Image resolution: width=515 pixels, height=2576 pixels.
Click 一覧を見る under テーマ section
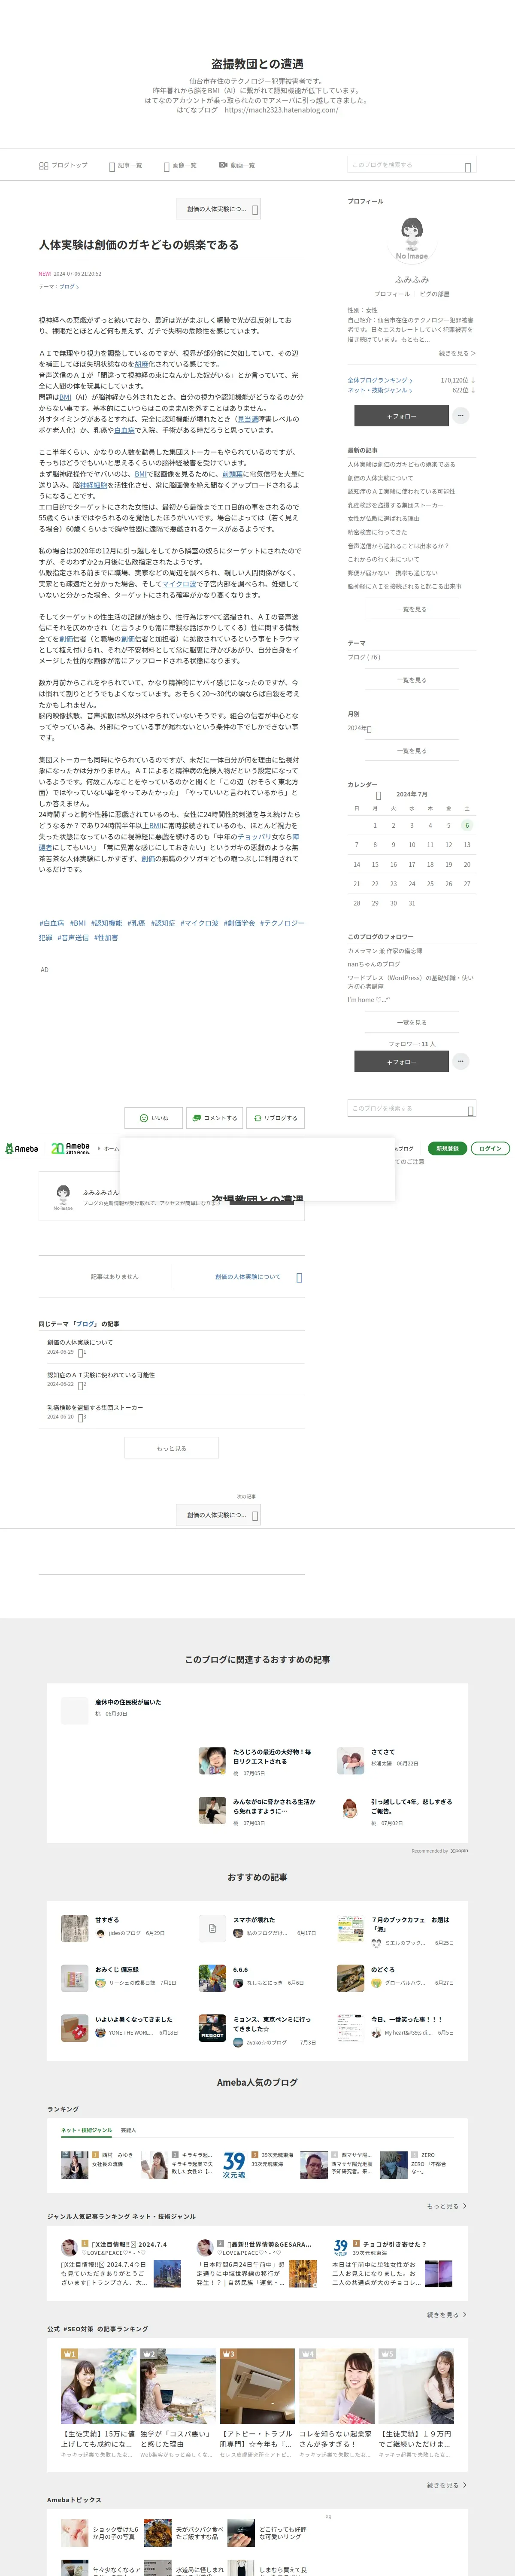(x=411, y=680)
